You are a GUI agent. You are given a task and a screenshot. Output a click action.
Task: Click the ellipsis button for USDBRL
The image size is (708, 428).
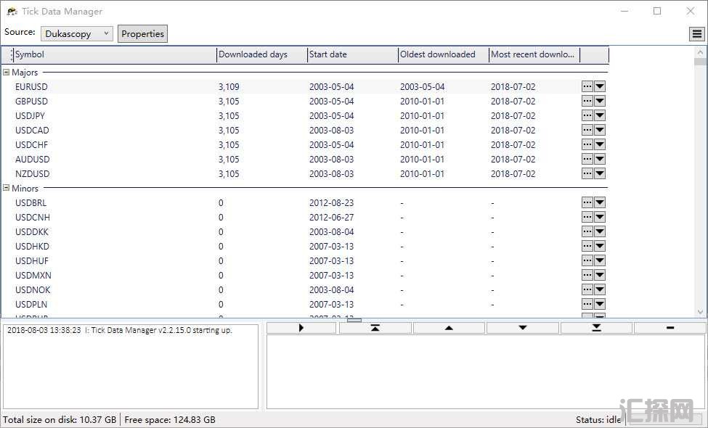point(587,202)
